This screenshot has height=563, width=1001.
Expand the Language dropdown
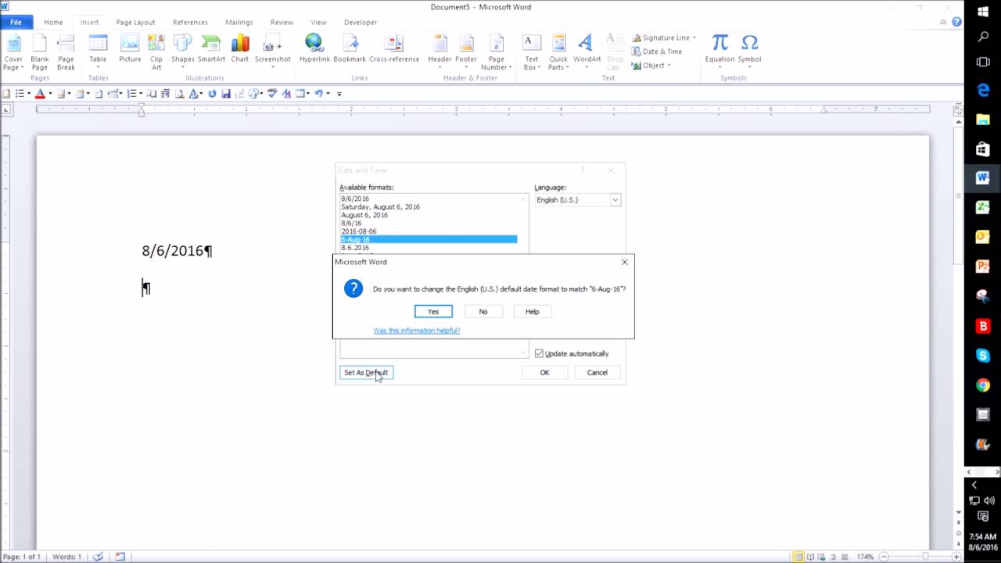click(x=615, y=200)
